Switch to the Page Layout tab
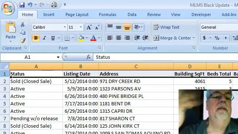This screenshot has width=238, height=134. (77, 15)
